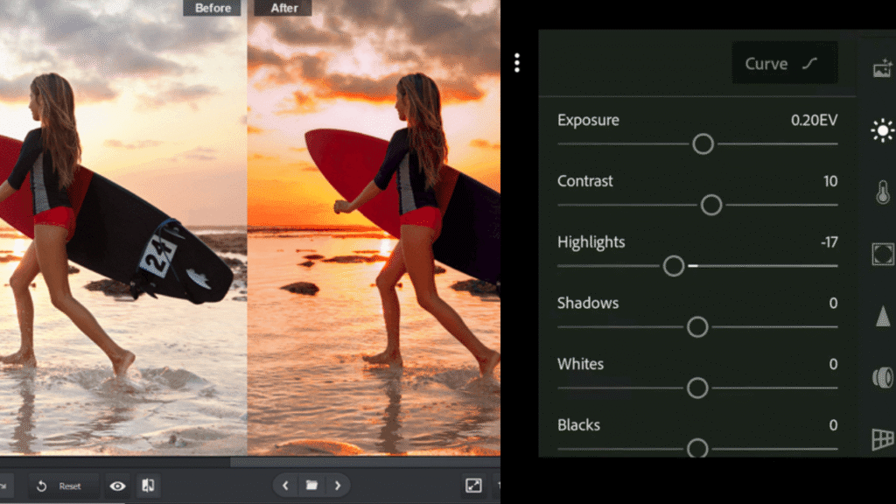Select the Detail sharpening icon
Image resolution: width=896 pixels, height=504 pixels.
[x=884, y=317]
